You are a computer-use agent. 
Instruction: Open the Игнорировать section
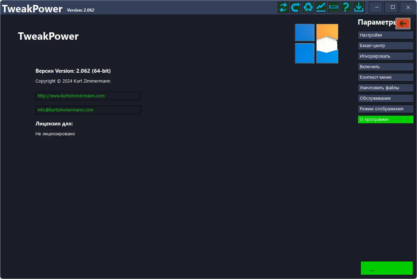[x=386, y=56]
